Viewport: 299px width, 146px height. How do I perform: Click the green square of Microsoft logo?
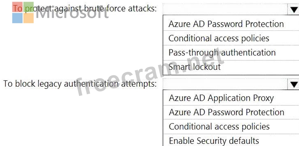(x=29, y=7)
